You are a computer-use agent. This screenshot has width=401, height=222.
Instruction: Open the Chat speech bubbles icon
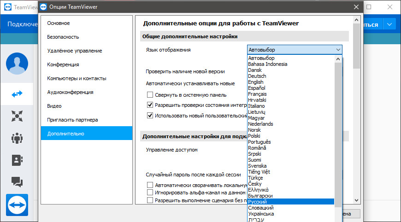pos(17,182)
